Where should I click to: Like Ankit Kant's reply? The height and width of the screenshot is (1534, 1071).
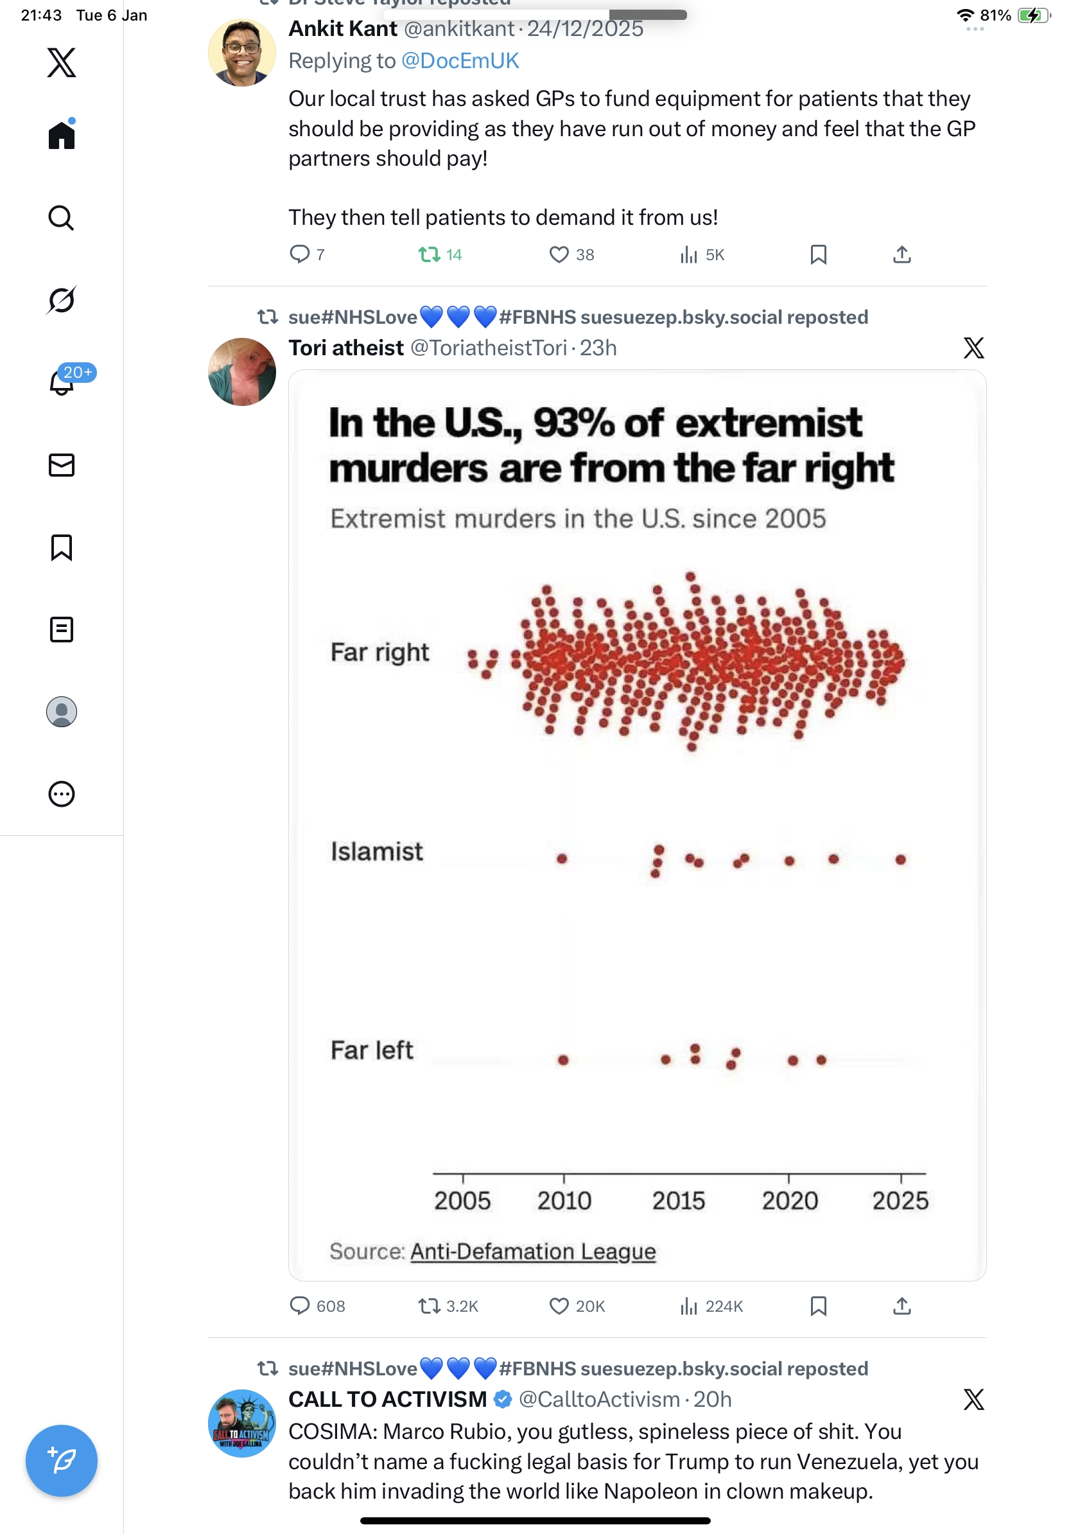pos(558,254)
